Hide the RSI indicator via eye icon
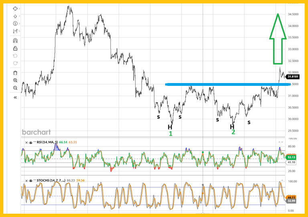The width and height of the screenshot is (308, 217). click(x=30, y=142)
